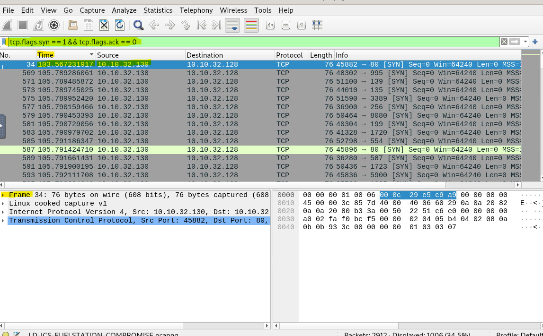Expand the Transmission Control Protocol item
The height and width of the screenshot is (336, 543).
pyautogui.click(x=3, y=221)
